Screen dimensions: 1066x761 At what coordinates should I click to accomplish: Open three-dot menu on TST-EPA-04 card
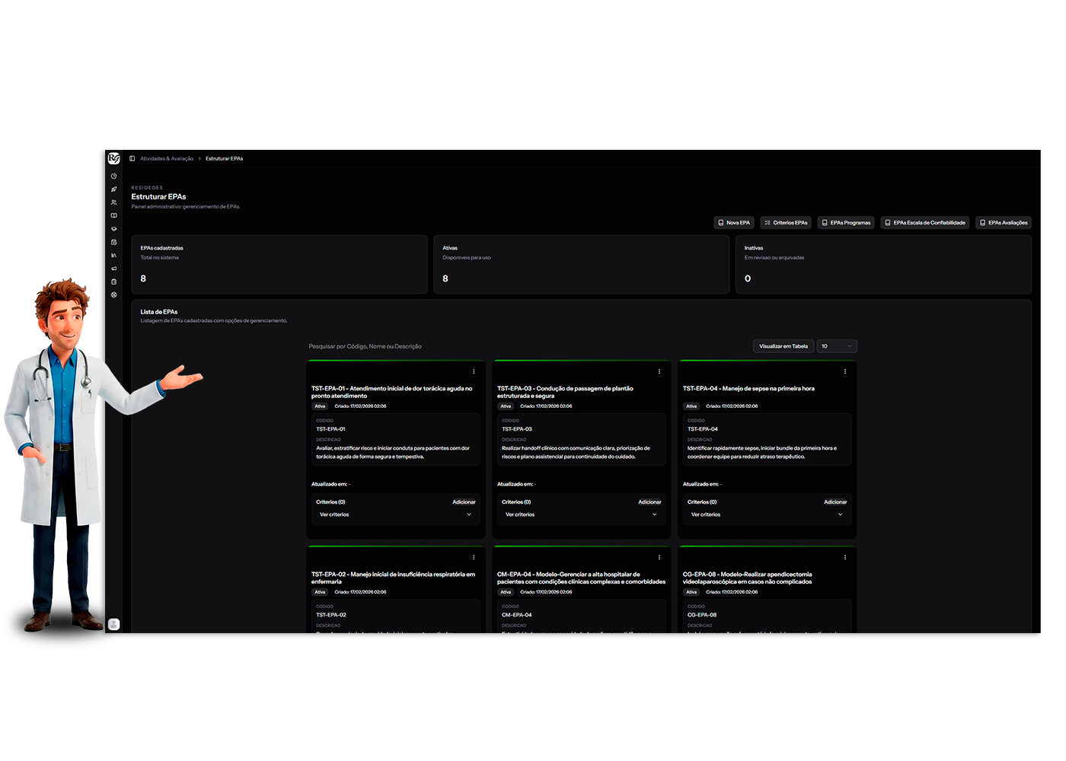pos(844,371)
